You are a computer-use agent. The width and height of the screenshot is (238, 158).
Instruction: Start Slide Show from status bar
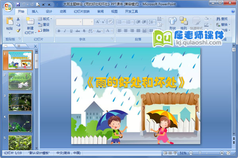pyautogui.click(x=175, y=153)
